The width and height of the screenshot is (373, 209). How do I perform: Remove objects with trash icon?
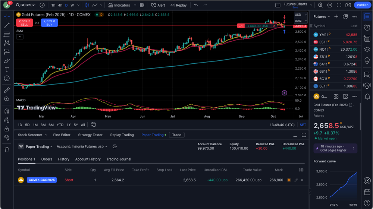coord(7,150)
